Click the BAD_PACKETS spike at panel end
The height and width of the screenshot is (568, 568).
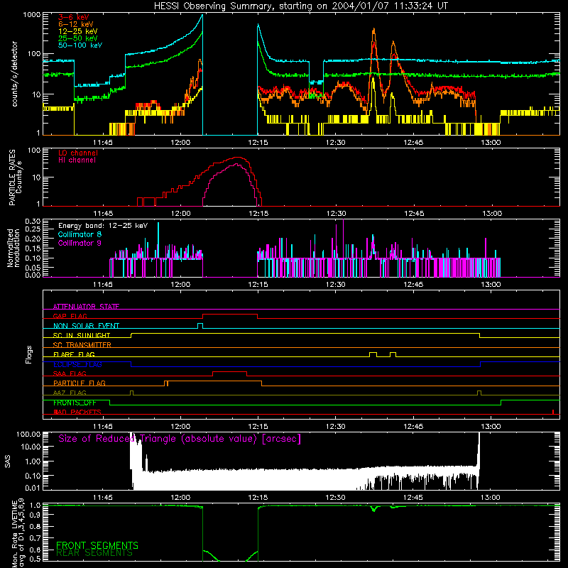click(x=553, y=412)
